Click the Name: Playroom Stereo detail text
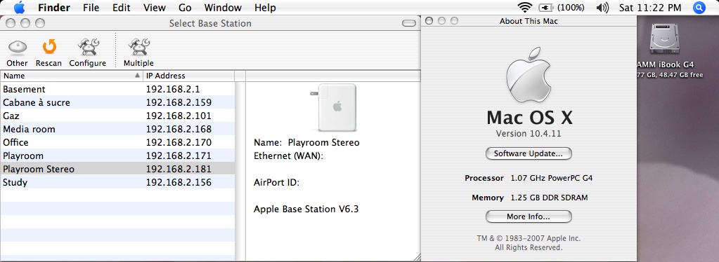The image size is (719, 262). point(306,143)
